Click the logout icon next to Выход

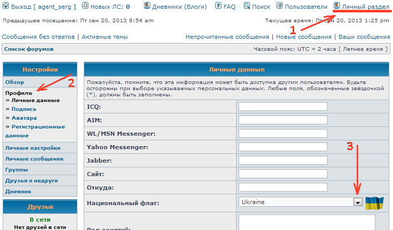click(x=5, y=7)
